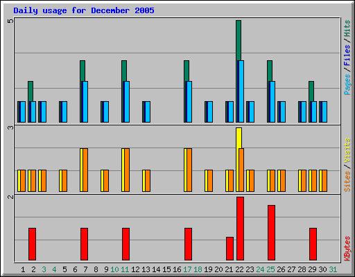The image size is (355, 277).
Task: Click the 'Daily usage for December 2005' title
Action: coord(84,10)
